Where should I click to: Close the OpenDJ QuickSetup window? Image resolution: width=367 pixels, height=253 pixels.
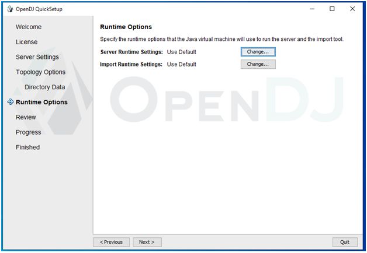[352, 9]
